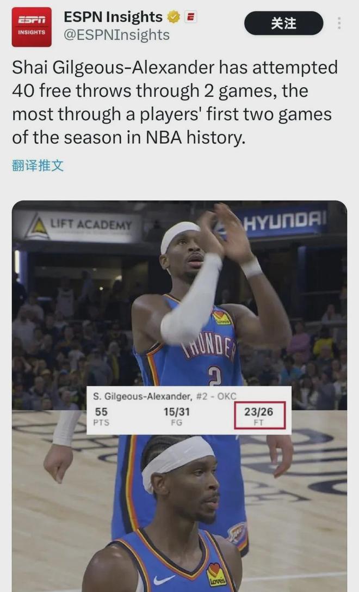Open the ESPN Insights profile avatar
The image size is (359, 592).
pos(32,27)
